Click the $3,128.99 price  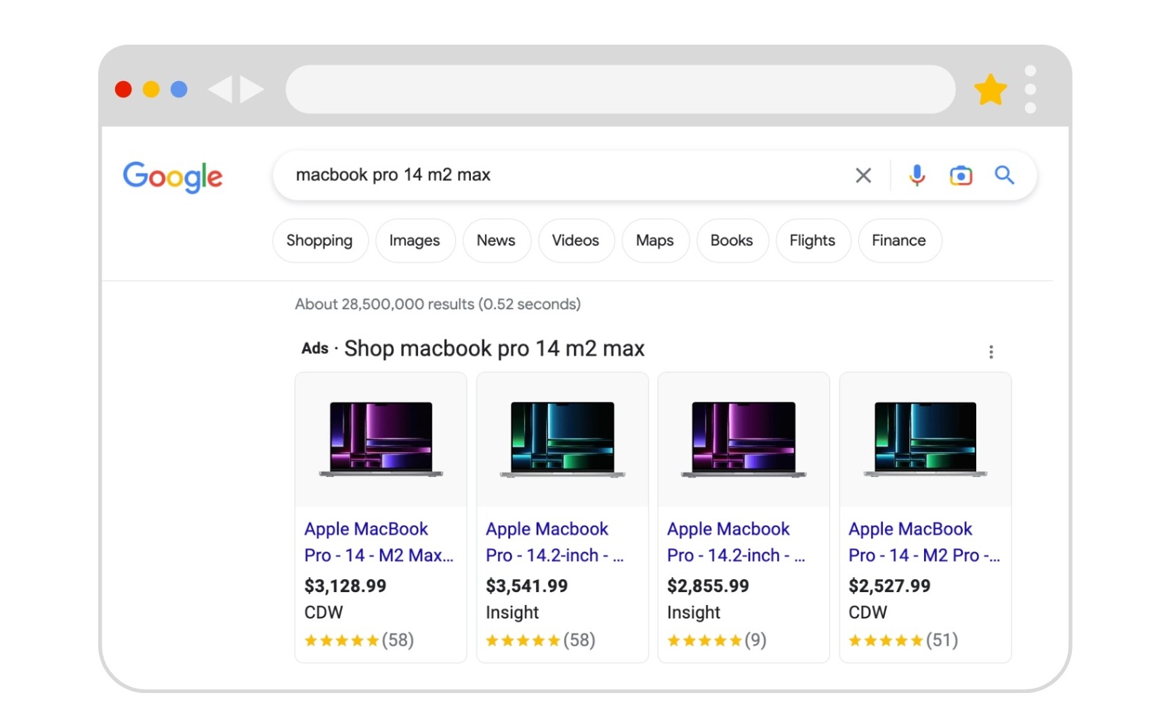tap(346, 586)
